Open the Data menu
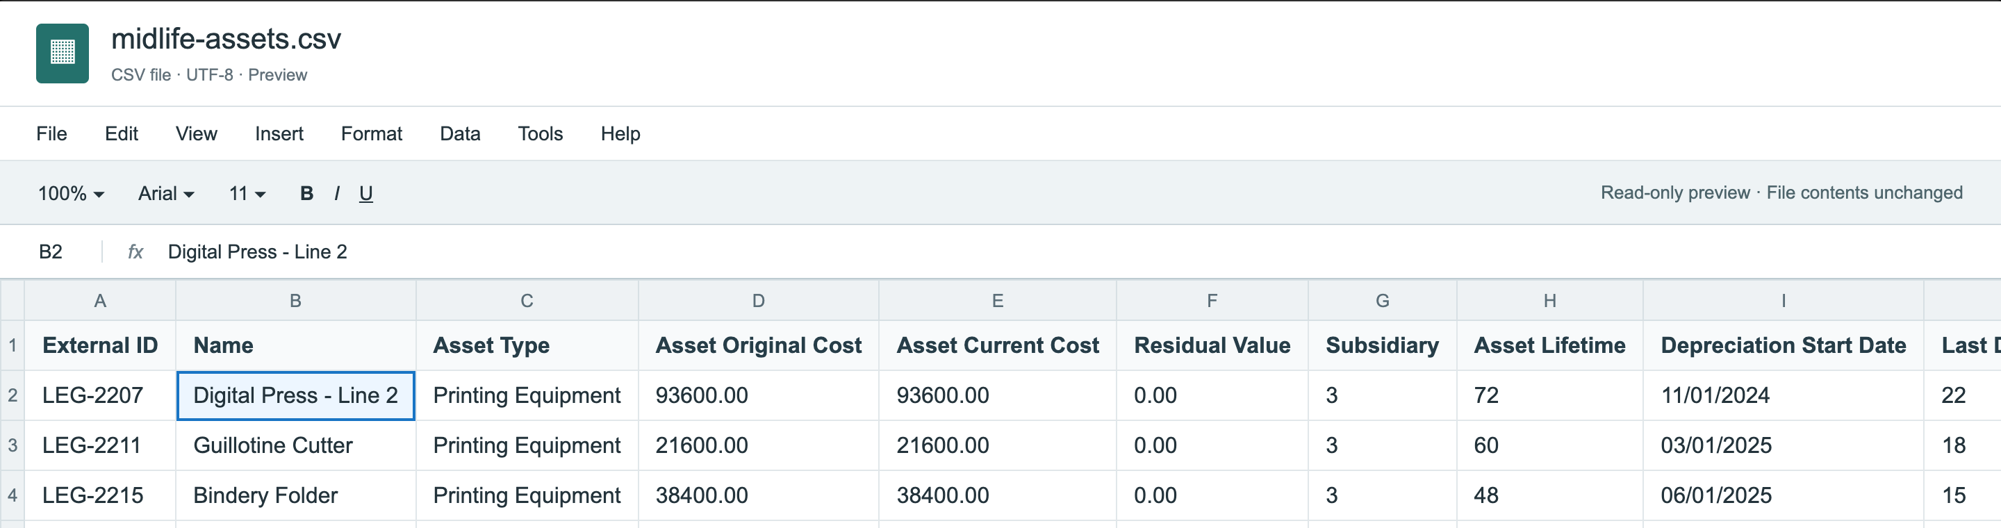2001x528 pixels. tap(460, 133)
